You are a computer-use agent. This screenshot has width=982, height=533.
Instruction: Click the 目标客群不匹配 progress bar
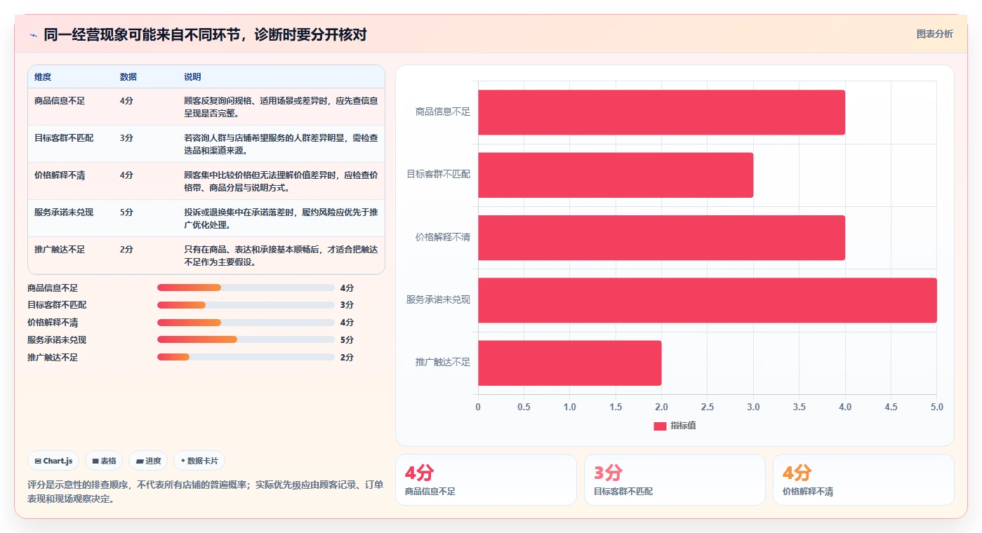pos(246,305)
